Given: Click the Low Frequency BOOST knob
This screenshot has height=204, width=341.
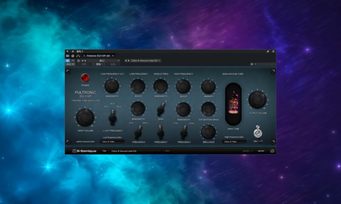Looking at the screenshot, I should pos(138,86).
